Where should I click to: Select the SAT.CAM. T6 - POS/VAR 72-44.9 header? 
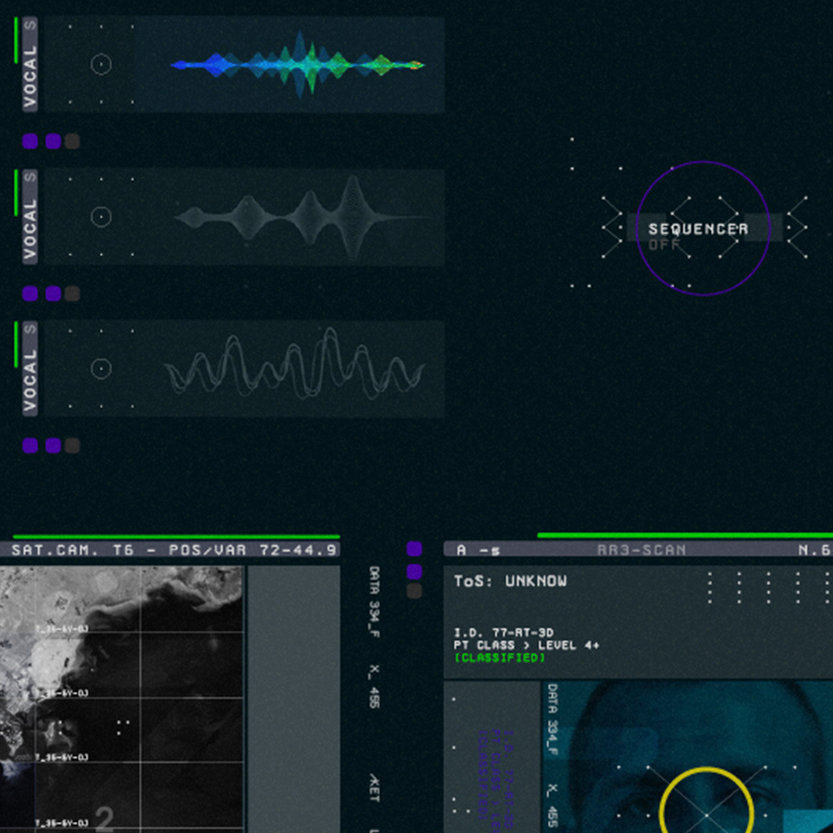pos(170,550)
